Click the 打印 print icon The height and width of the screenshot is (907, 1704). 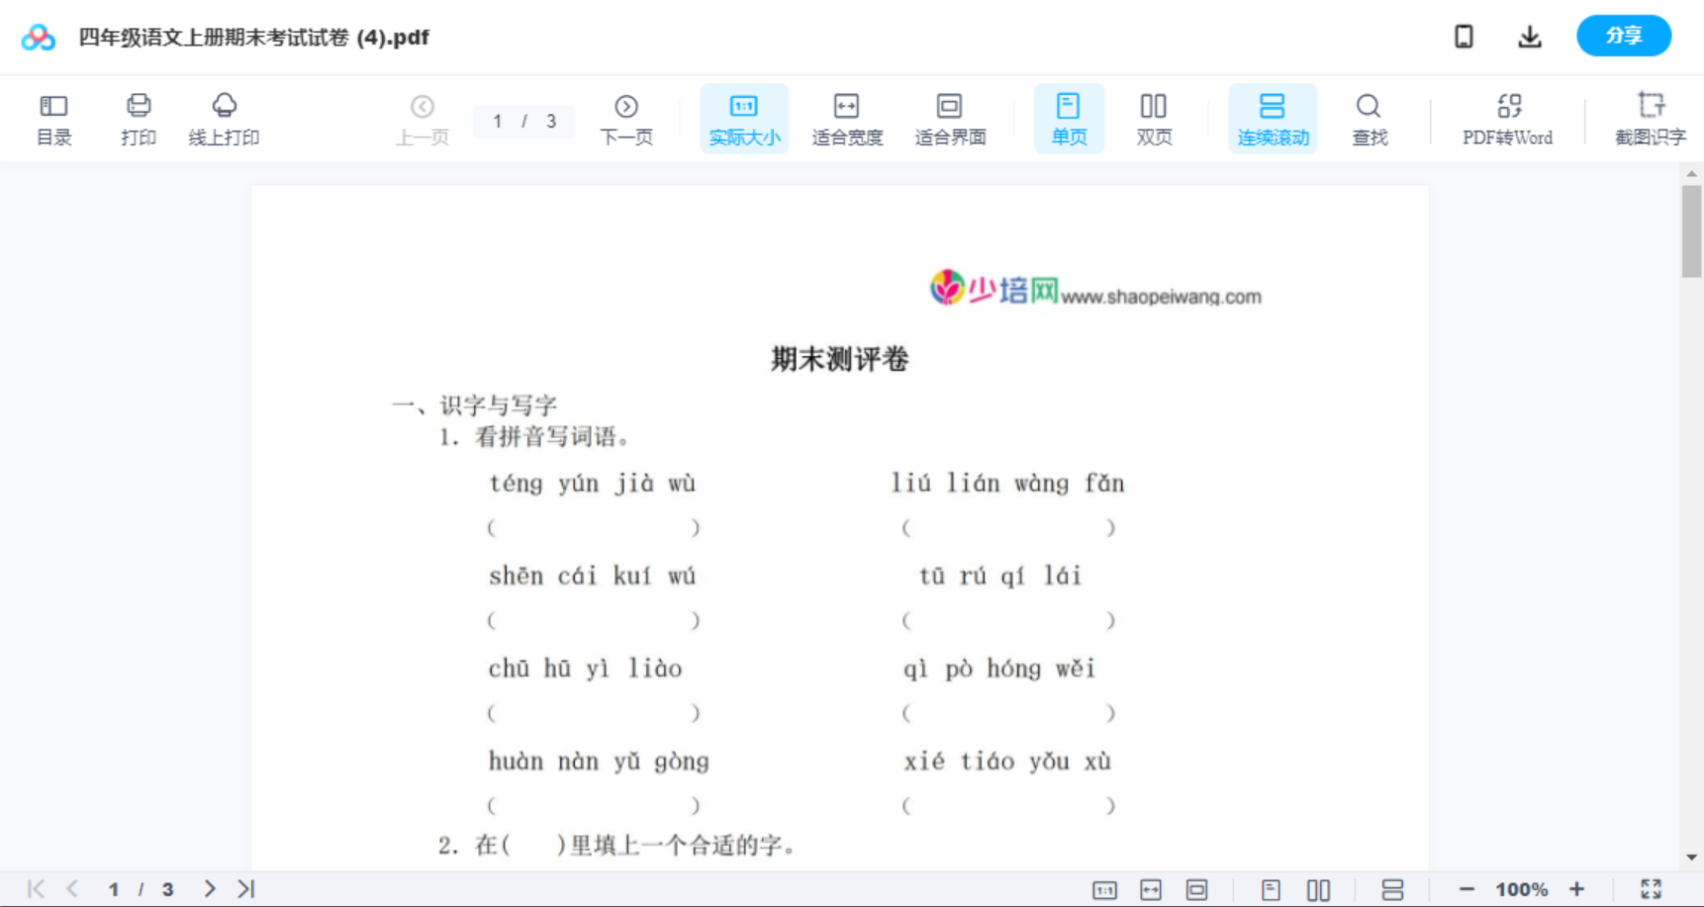pos(139,119)
